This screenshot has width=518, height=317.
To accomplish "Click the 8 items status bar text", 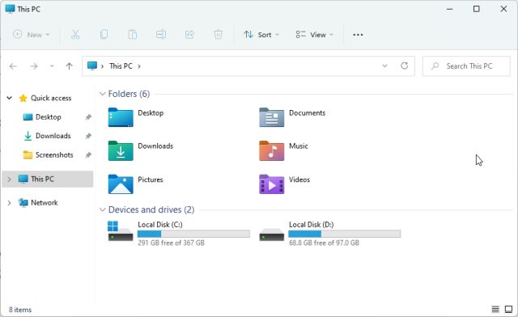I will coord(20,310).
